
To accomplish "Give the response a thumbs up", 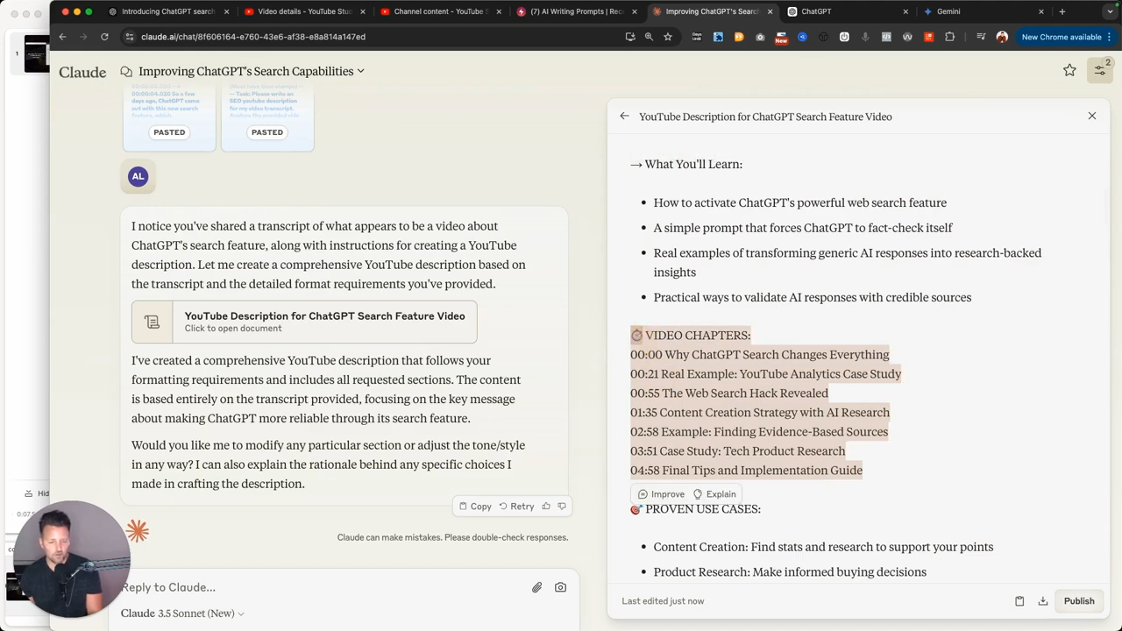I will point(546,506).
